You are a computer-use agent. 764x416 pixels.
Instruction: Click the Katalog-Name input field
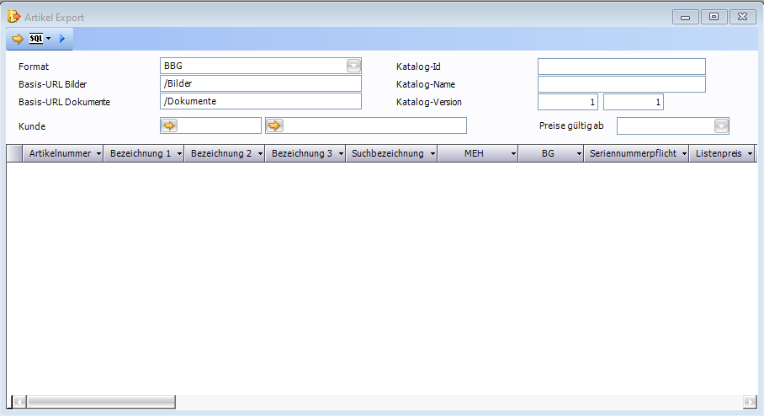(621, 84)
